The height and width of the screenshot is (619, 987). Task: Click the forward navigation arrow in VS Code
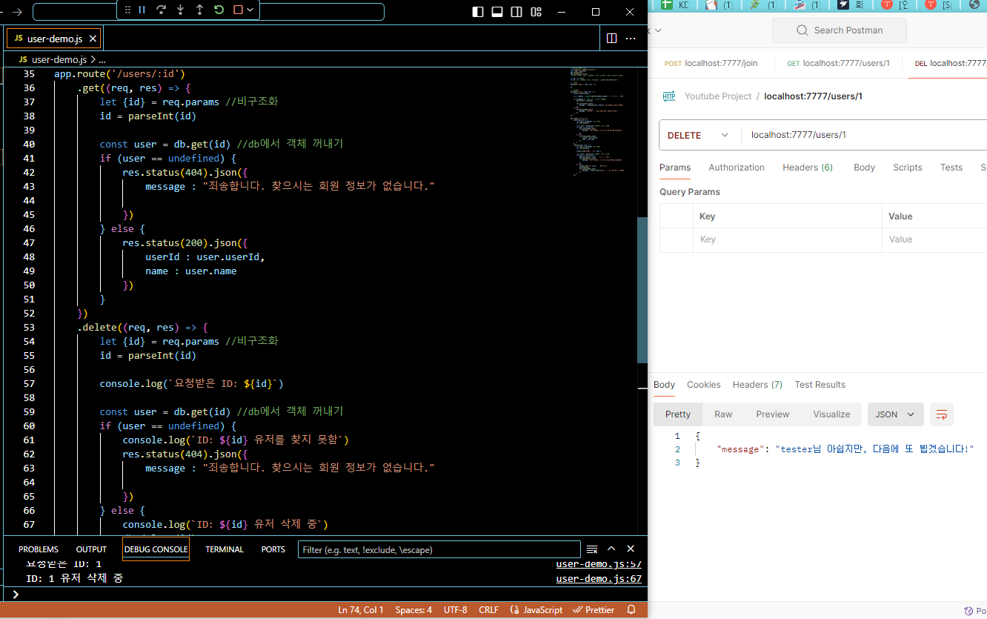tap(17, 12)
